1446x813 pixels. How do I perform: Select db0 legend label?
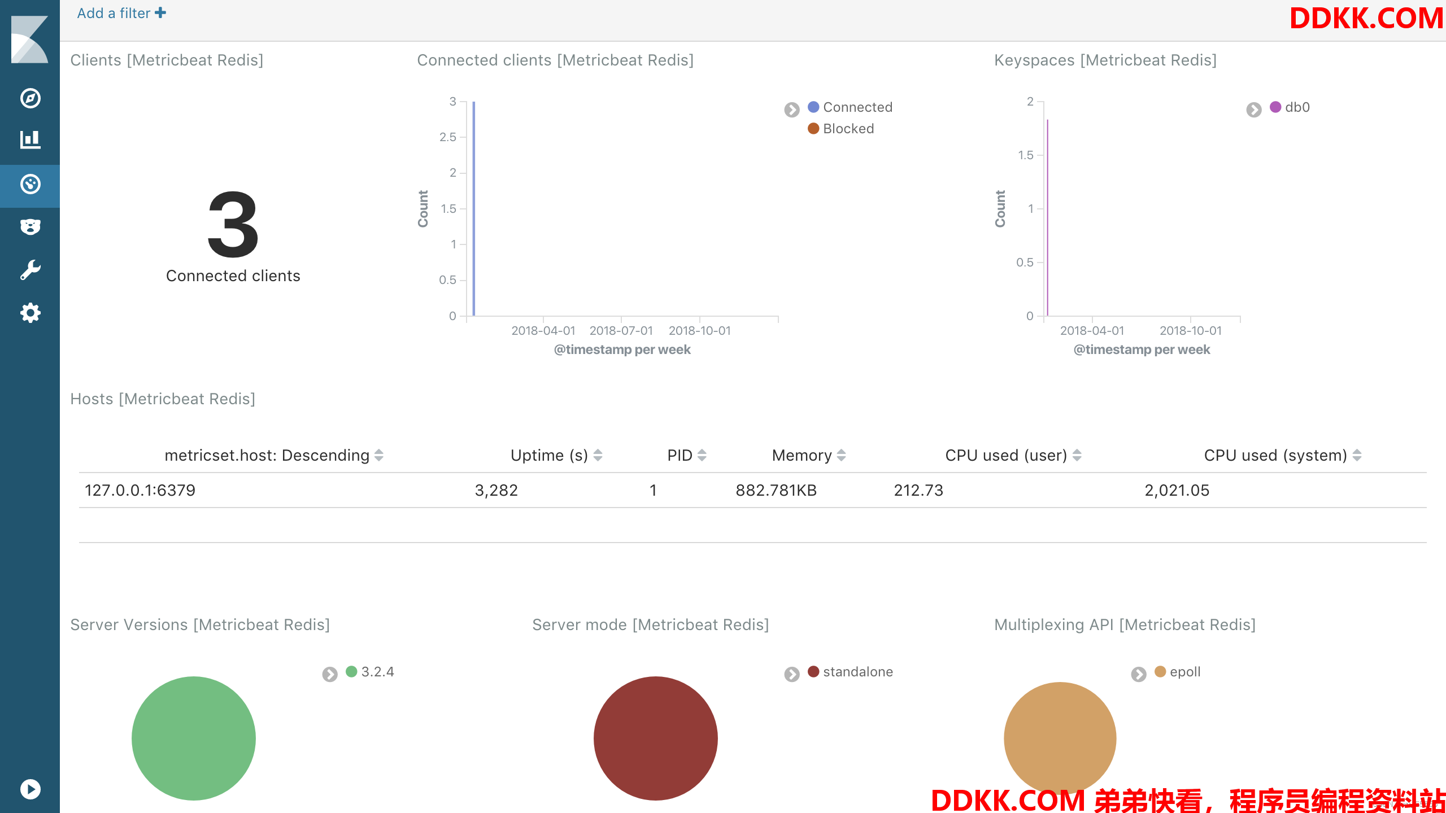pyautogui.click(x=1297, y=107)
